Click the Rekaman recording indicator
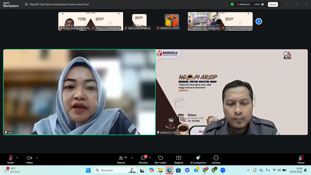Image resolution: width=311 pixels, height=175 pixels. [x=244, y=4]
